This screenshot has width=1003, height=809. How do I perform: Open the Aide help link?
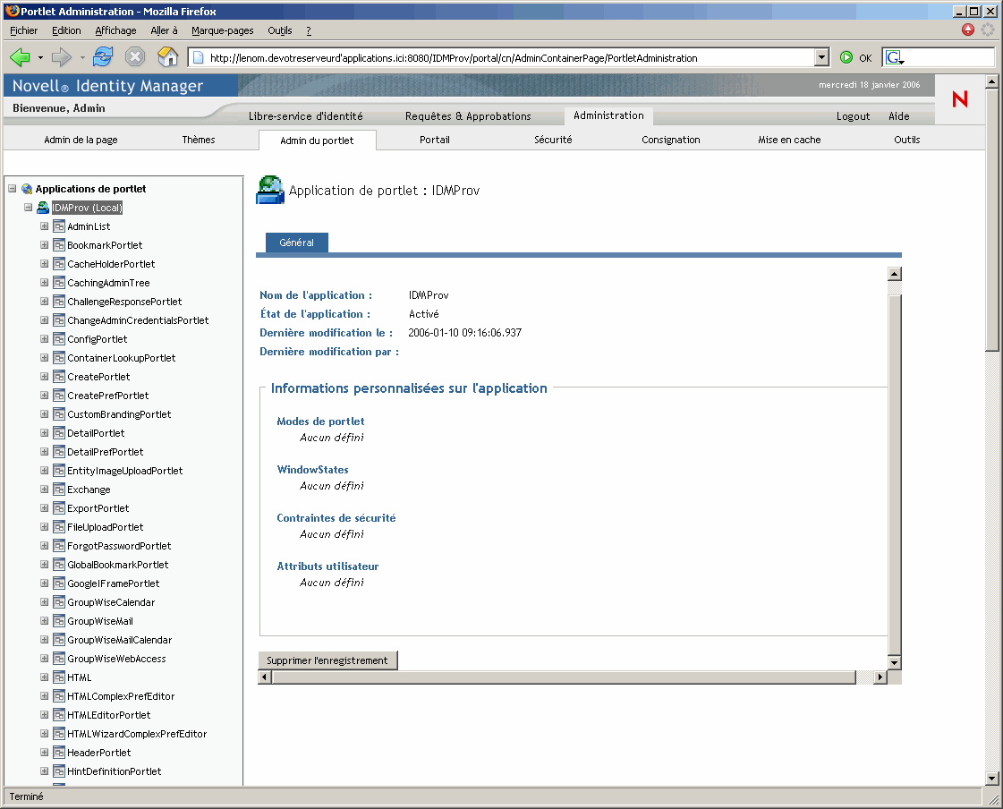pos(898,115)
